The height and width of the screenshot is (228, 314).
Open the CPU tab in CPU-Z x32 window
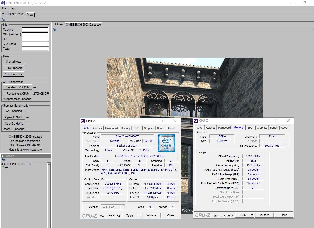200,128
